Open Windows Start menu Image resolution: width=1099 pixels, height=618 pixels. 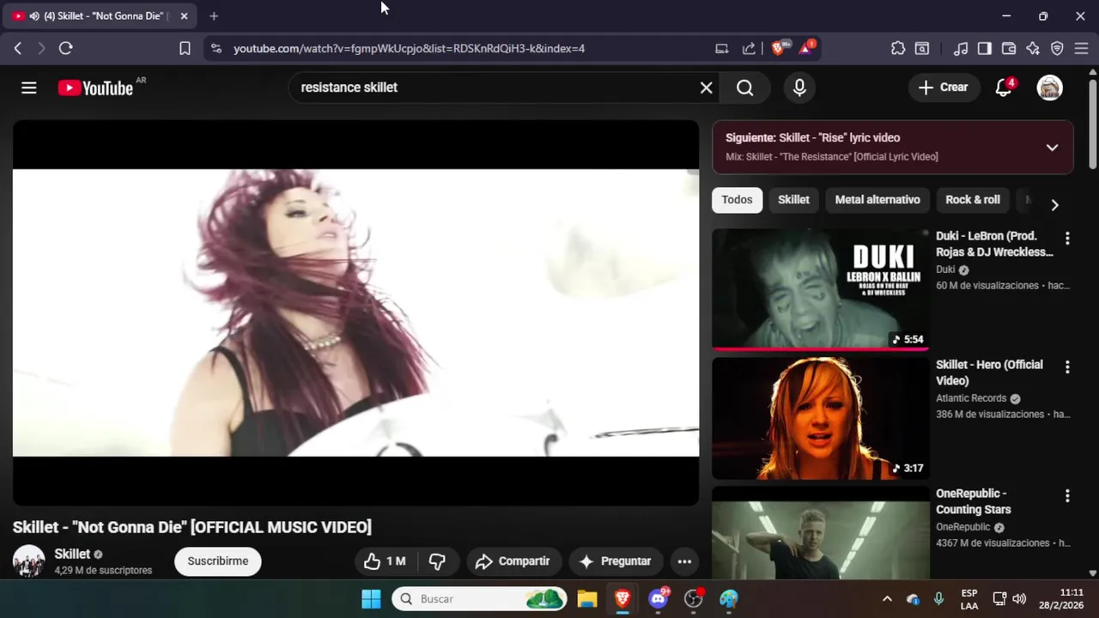click(x=371, y=599)
